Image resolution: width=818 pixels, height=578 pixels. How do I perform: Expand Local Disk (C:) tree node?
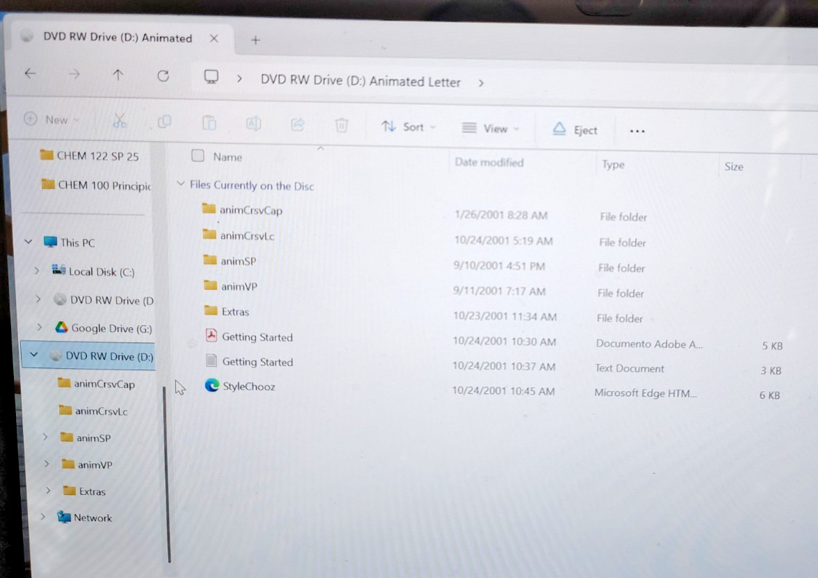[36, 270]
